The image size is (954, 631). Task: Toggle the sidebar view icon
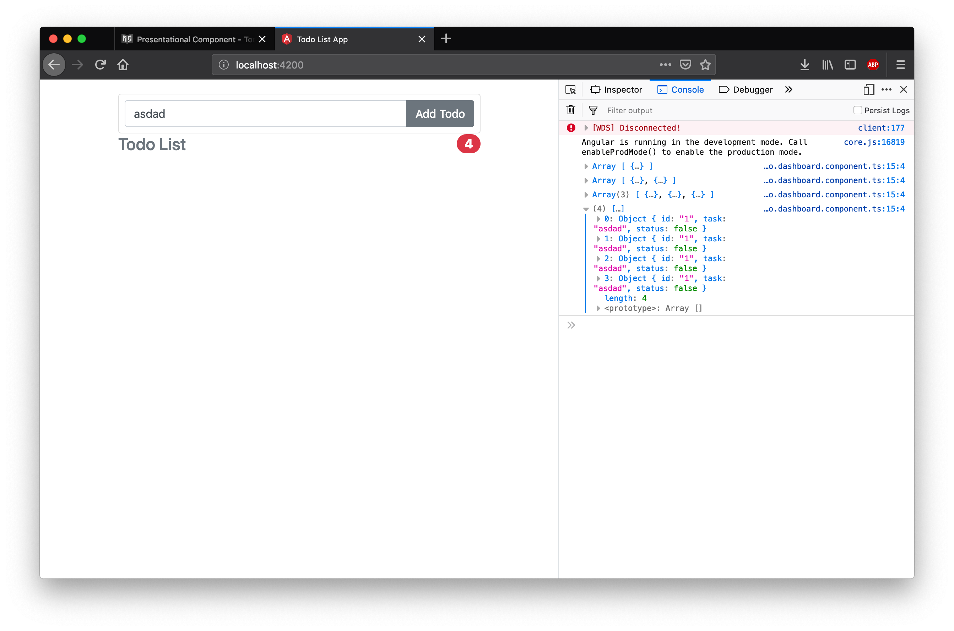(850, 65)
